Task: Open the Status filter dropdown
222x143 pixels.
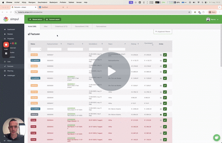Action: click(x=36, y=49)
